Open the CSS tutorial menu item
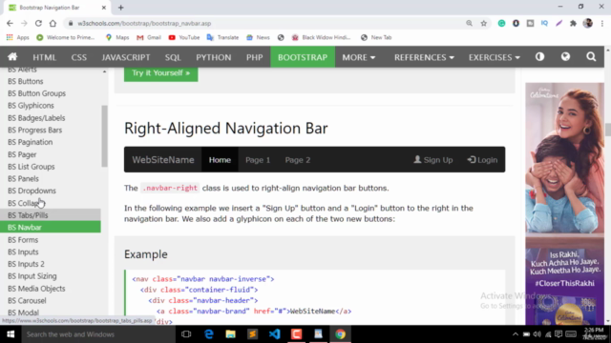The image size is (611, 343). 78,57
